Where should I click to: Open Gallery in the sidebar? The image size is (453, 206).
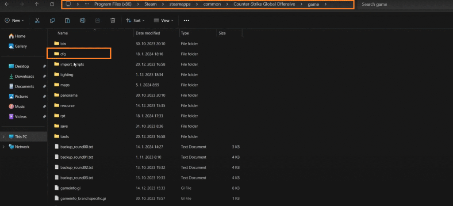point(21,46)
